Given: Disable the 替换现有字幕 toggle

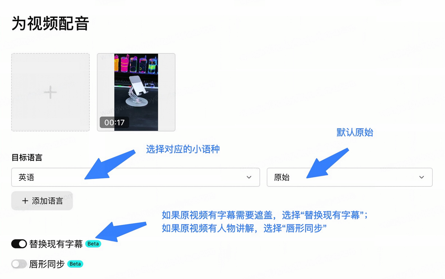Looking at the screenshot, I should point(19,244).
